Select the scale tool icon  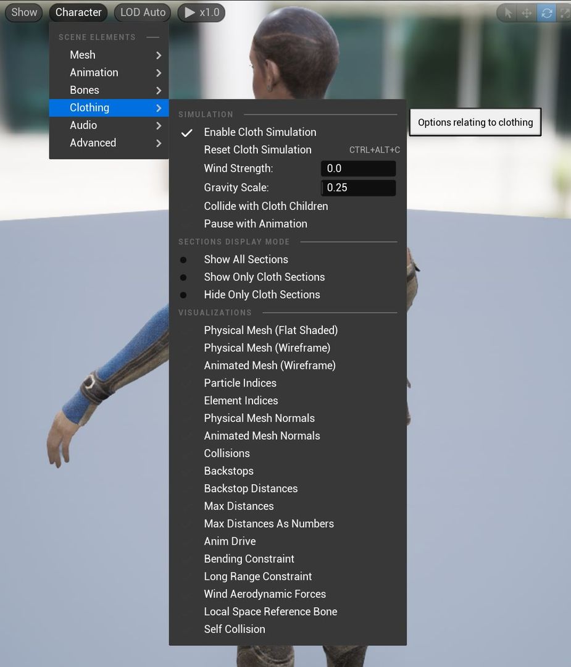(x=564, y=12)
